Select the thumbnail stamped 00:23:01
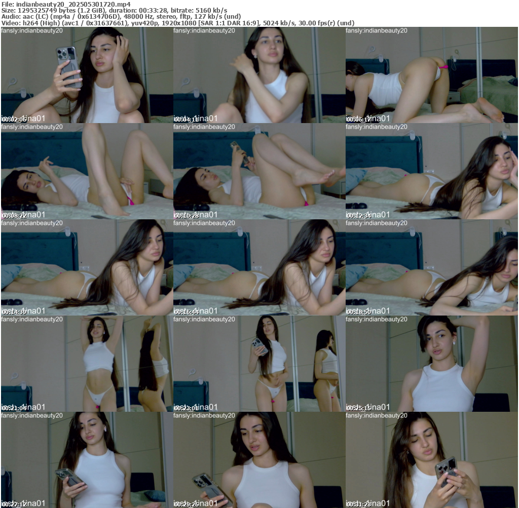Screen dimensions: 519x508 (x=259, y=364)
